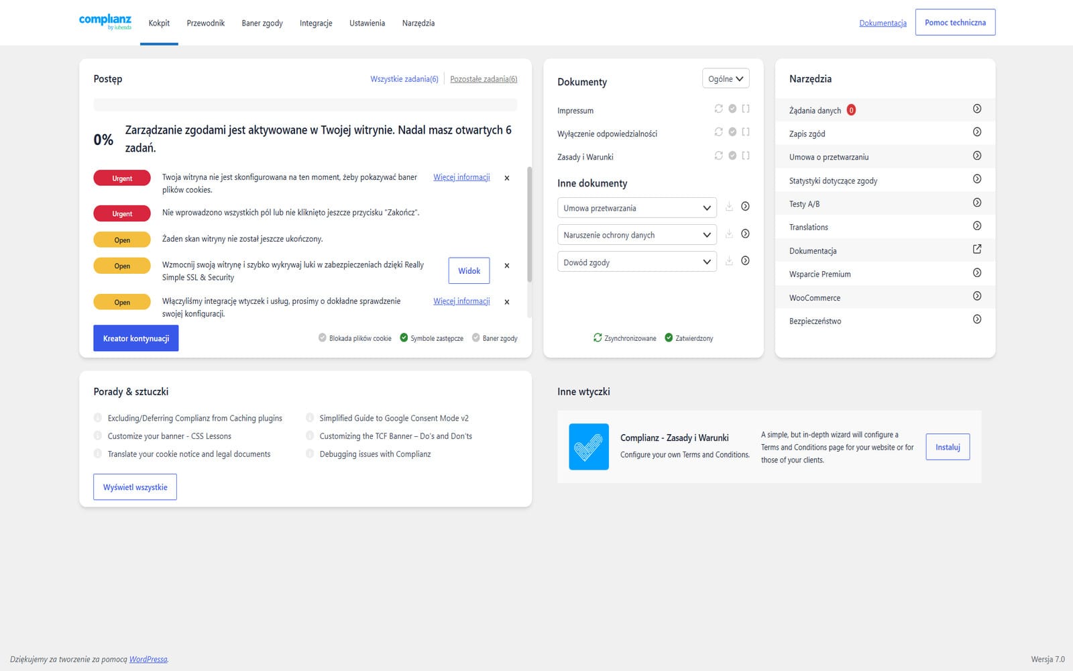Screen dimensions: 1073x671
Task: Open the arrow icon for Testy A/B
Action: click(977, 203)
